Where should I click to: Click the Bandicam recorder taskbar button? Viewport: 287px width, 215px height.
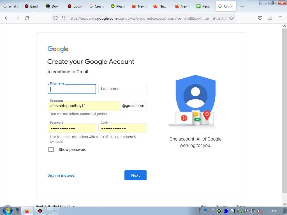40,211
